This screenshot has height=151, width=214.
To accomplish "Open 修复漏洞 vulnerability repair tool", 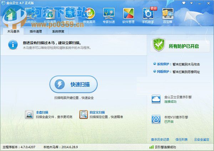I will [x=89, y=16].
